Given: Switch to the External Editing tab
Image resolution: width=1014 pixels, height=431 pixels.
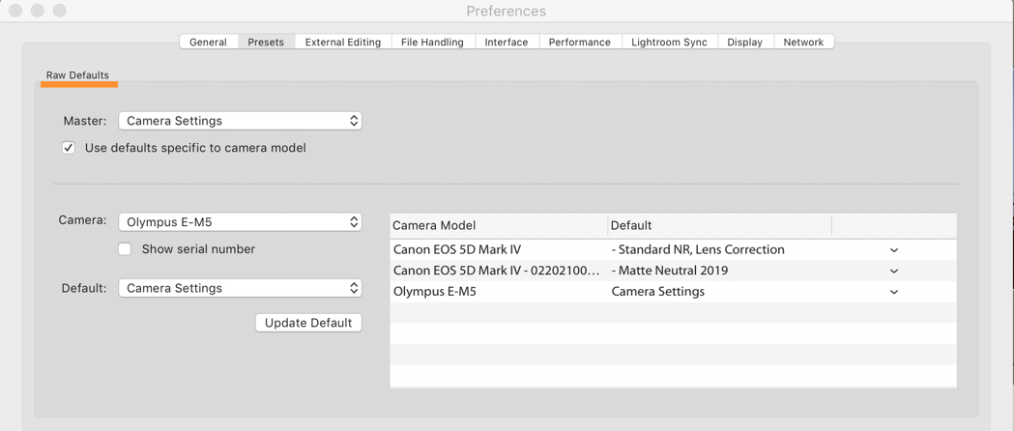Looking at the screenshot, I should tap(342, 43).
